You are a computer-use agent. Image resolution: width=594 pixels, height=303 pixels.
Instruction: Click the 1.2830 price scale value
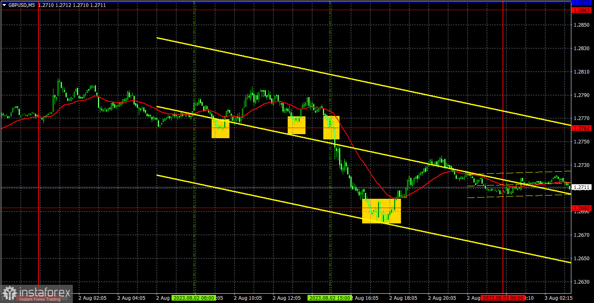click(582, 48)
